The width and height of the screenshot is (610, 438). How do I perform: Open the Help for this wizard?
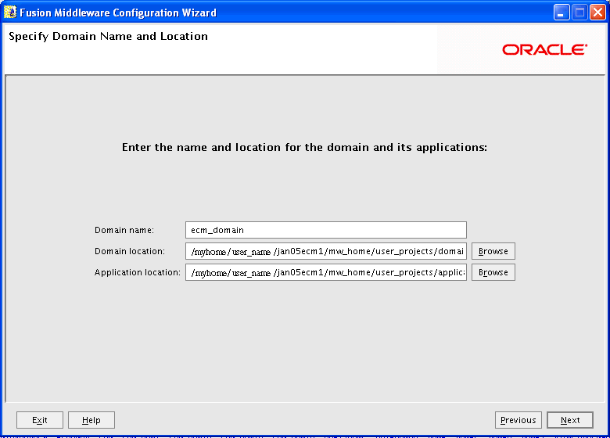pyautogui.click(x=91, y=420)
